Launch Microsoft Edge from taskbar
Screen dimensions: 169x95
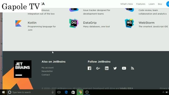coord(66,92)
